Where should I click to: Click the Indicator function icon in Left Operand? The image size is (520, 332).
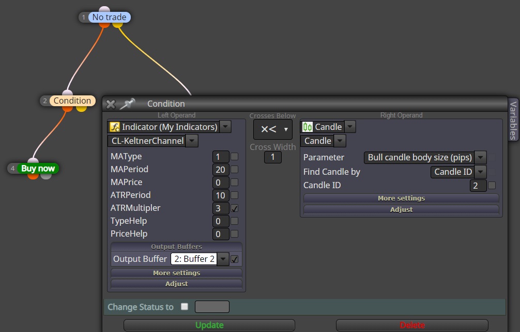(114, 127)
